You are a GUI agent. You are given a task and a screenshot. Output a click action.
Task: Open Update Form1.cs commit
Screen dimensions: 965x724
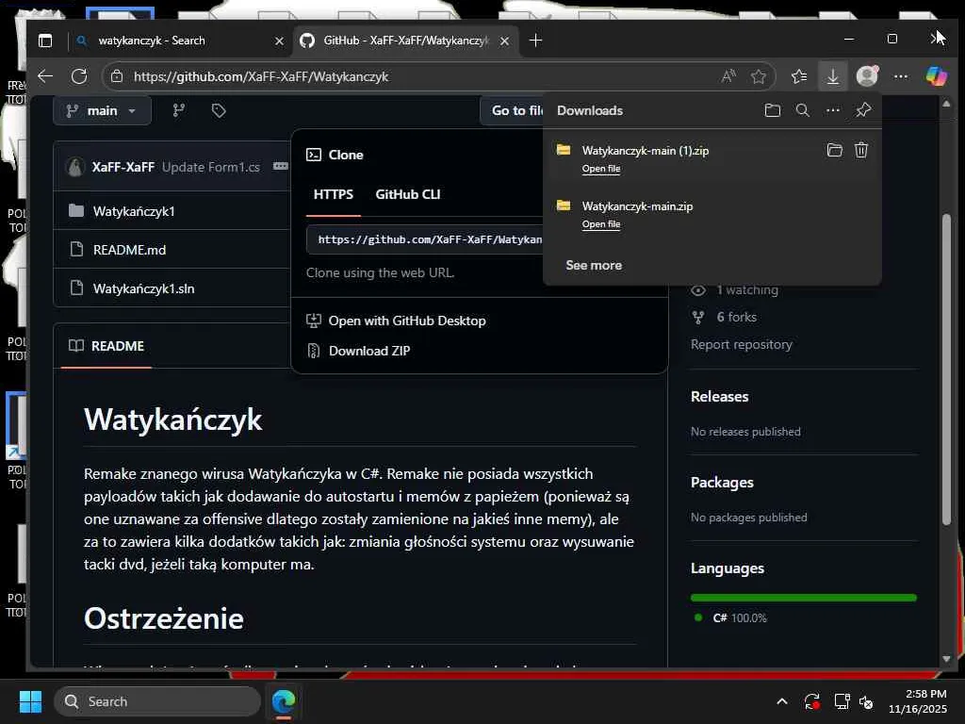pyautogui.click(x=210, y=167)
